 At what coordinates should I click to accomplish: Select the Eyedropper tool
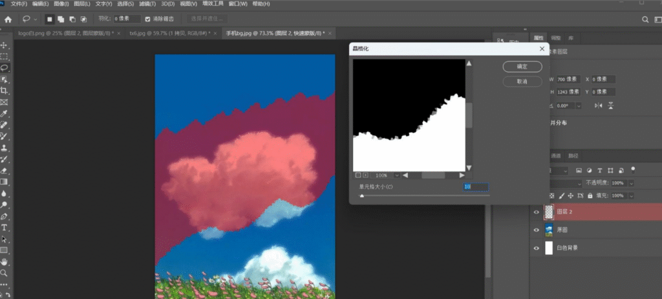pos(4,113)
